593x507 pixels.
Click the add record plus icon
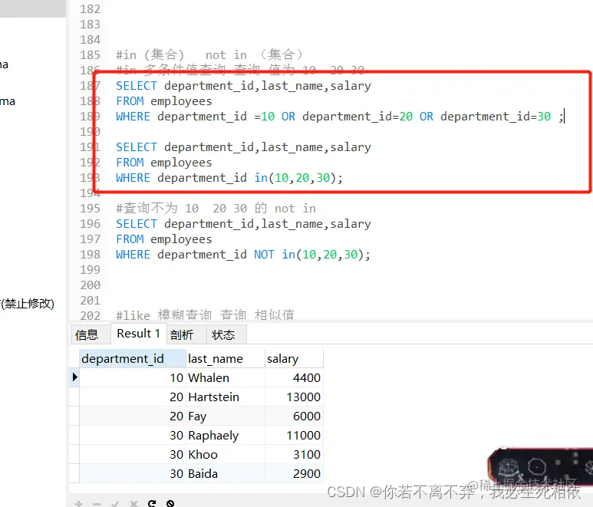pyautogui.click(x=78, y=504)
